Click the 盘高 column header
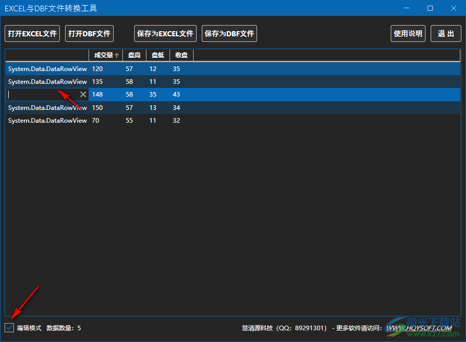This screenshot has width=466, height=342. pyautogui.click(x=134, y=55)
